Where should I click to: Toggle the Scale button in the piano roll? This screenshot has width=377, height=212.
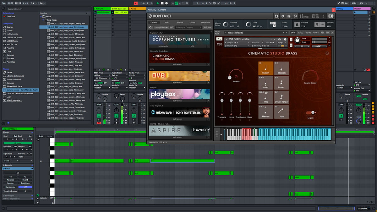pos(50,136)
